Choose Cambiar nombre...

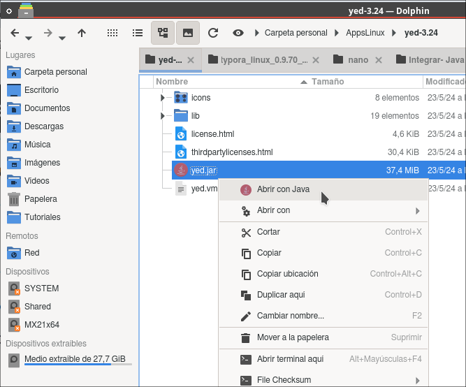click(x=323, y=316)
